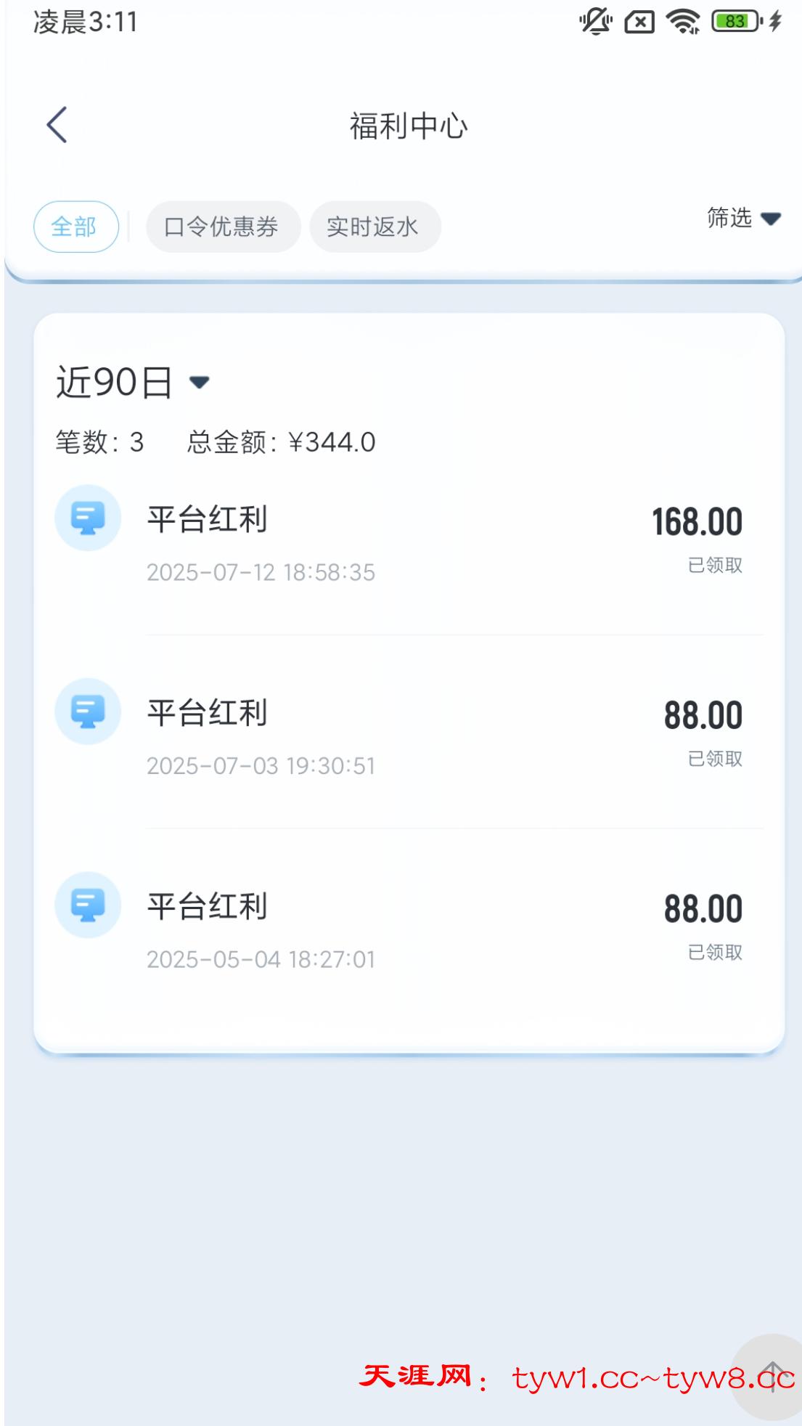
Task: Tap the icon beside the 168.00 platform bonus
Action: click(x=88, y=518)
